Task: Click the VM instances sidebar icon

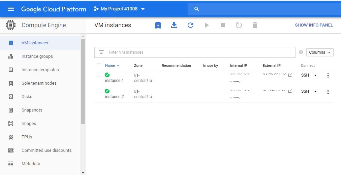Action: coord(11,43)
